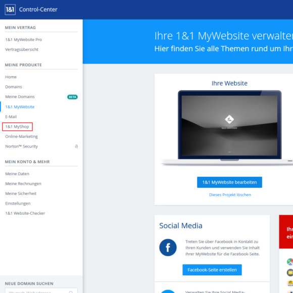The image size is (293, 293).
Task: Click the MEIN KONTO & MEHR section header
Action: [x=27, y=162]
